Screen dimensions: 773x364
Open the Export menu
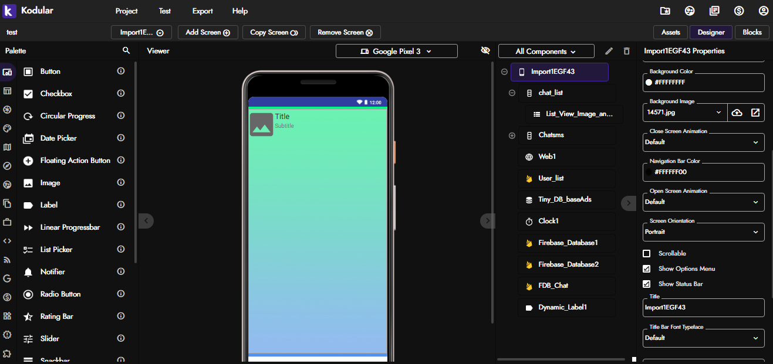pos(202,11)
